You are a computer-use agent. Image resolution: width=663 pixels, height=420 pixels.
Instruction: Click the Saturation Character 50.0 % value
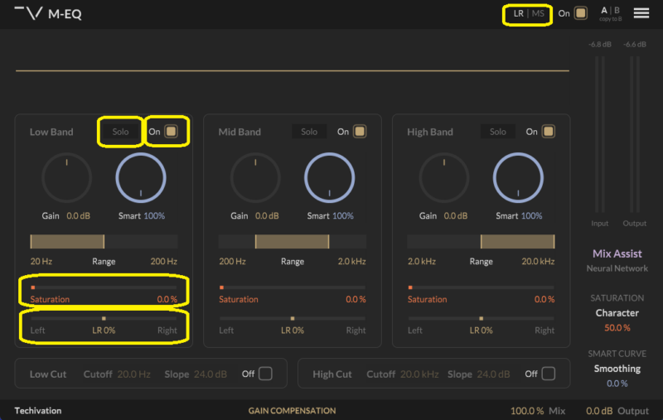(617, 328)
